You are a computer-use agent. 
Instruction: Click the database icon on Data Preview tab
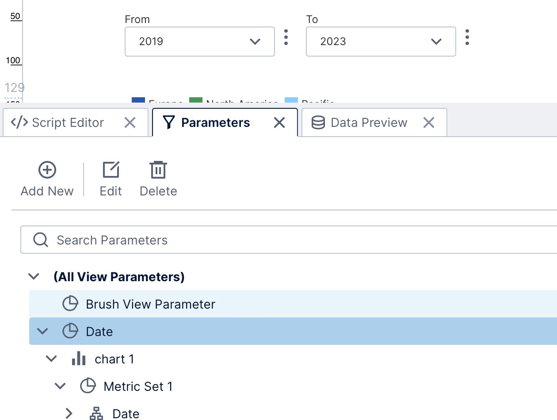(317, 122)
